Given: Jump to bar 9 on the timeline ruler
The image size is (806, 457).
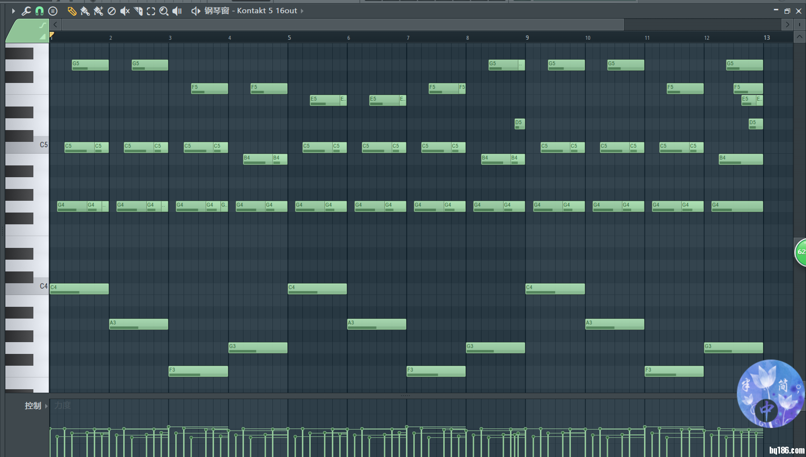Looking at the screenshot, I should pos(527,38).
